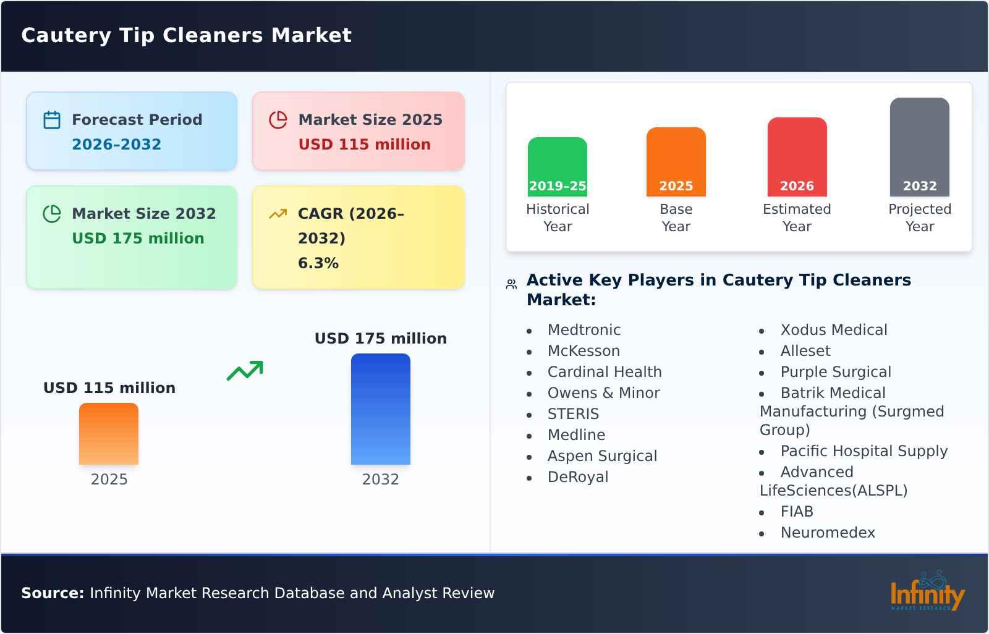Click the Projected Year label
This screenshot has width=989, height=634.
(x=920, y=218)
